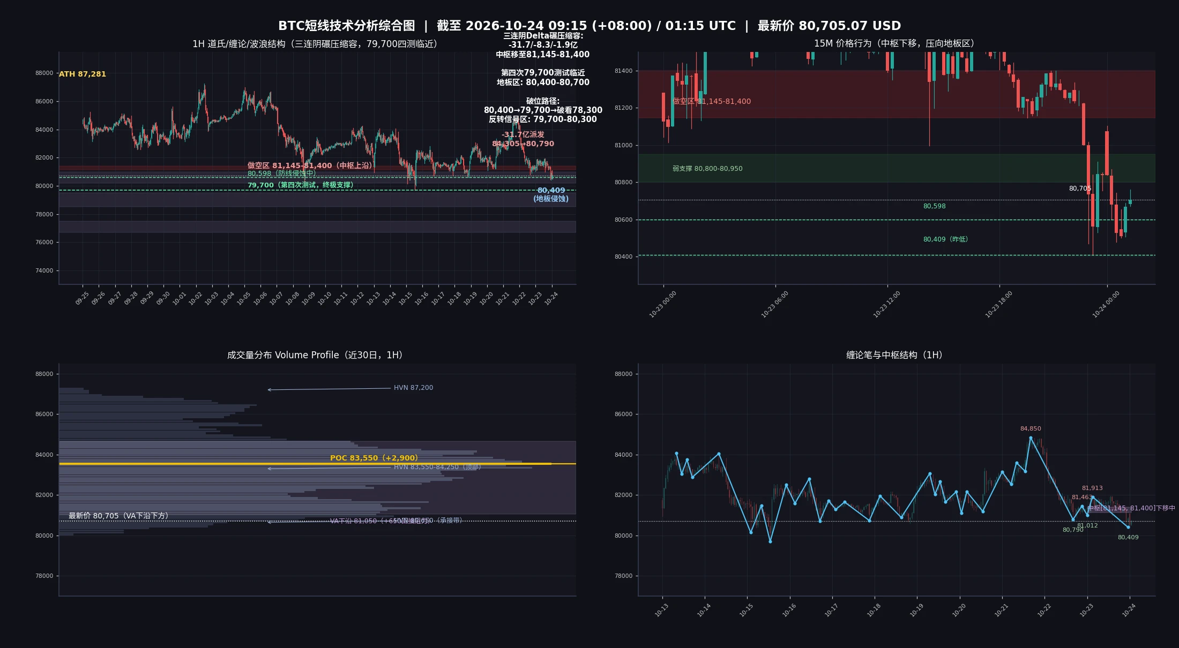Screen dimensions: 1179x648
Task: Click the 10-23 12:00 axis tick in 15M chart
Action: tap(887, 305)
